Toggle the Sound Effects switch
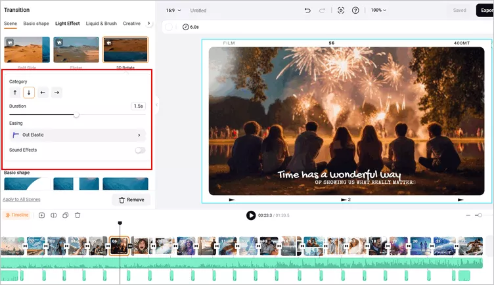Image resolution: width=494 pixels, height=285 pixels. (140, 150)
